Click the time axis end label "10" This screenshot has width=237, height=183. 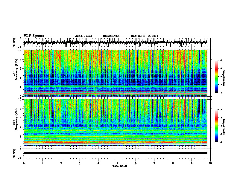210,163
